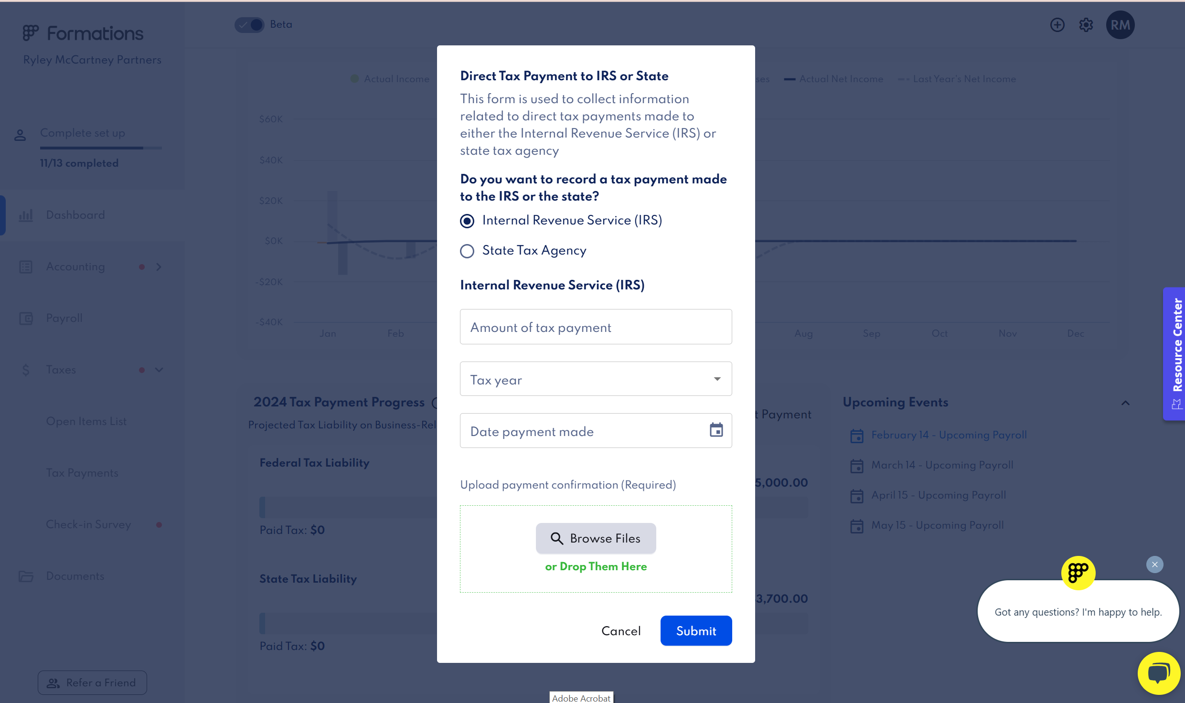This screenshot has width=1185, height=703.
Task: Open the Tax year dropdown
Action: pyautogui.click(x=596, y=379)
